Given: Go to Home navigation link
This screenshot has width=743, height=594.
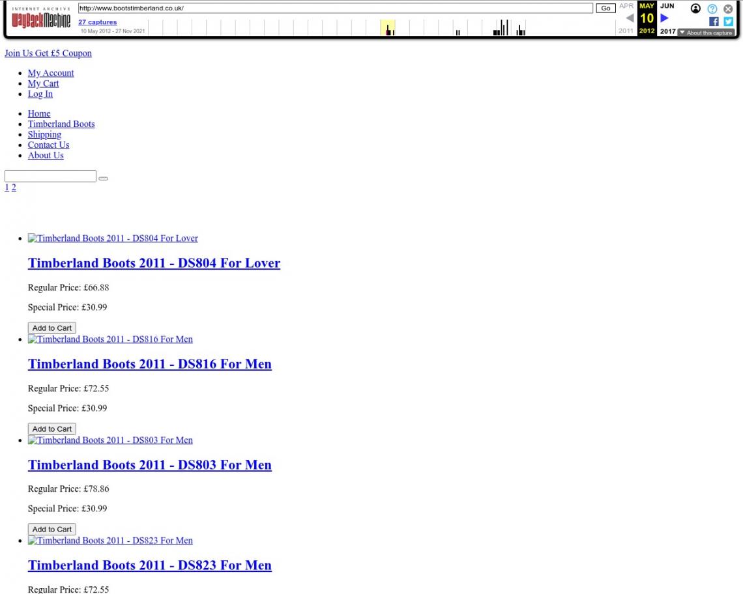Looking at the screenshot, I should pos(39,114).
